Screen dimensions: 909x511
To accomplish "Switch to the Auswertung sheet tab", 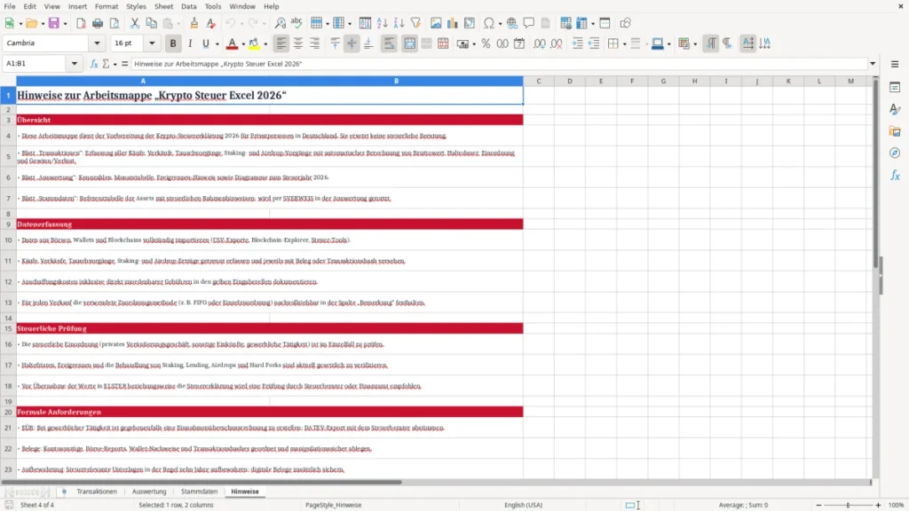I will click(x=149, y=491).
